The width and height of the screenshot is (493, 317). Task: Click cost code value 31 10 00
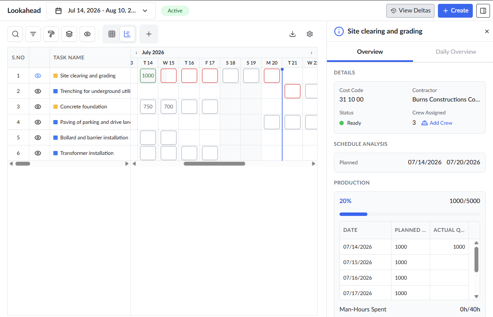(351, 99)
